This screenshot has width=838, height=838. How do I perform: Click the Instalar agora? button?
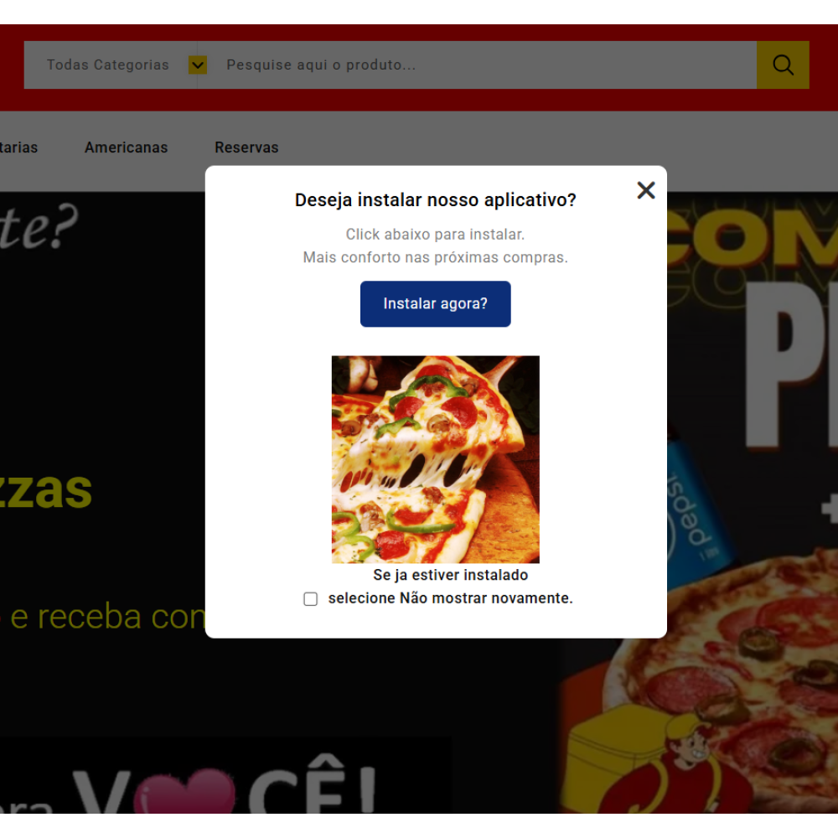[x=435, y=303]
